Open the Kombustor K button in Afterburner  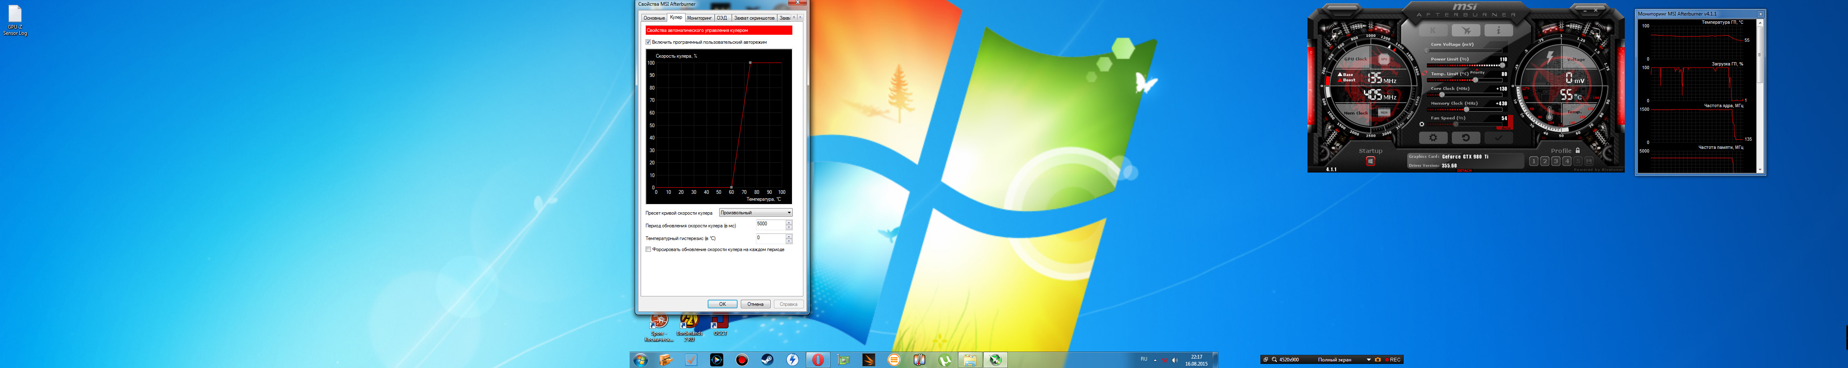[x=1433, y=31]
